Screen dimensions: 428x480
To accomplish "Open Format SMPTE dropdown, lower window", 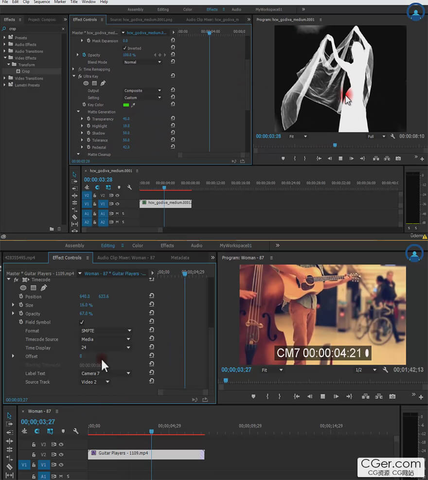I will click(x=106, y=331).
